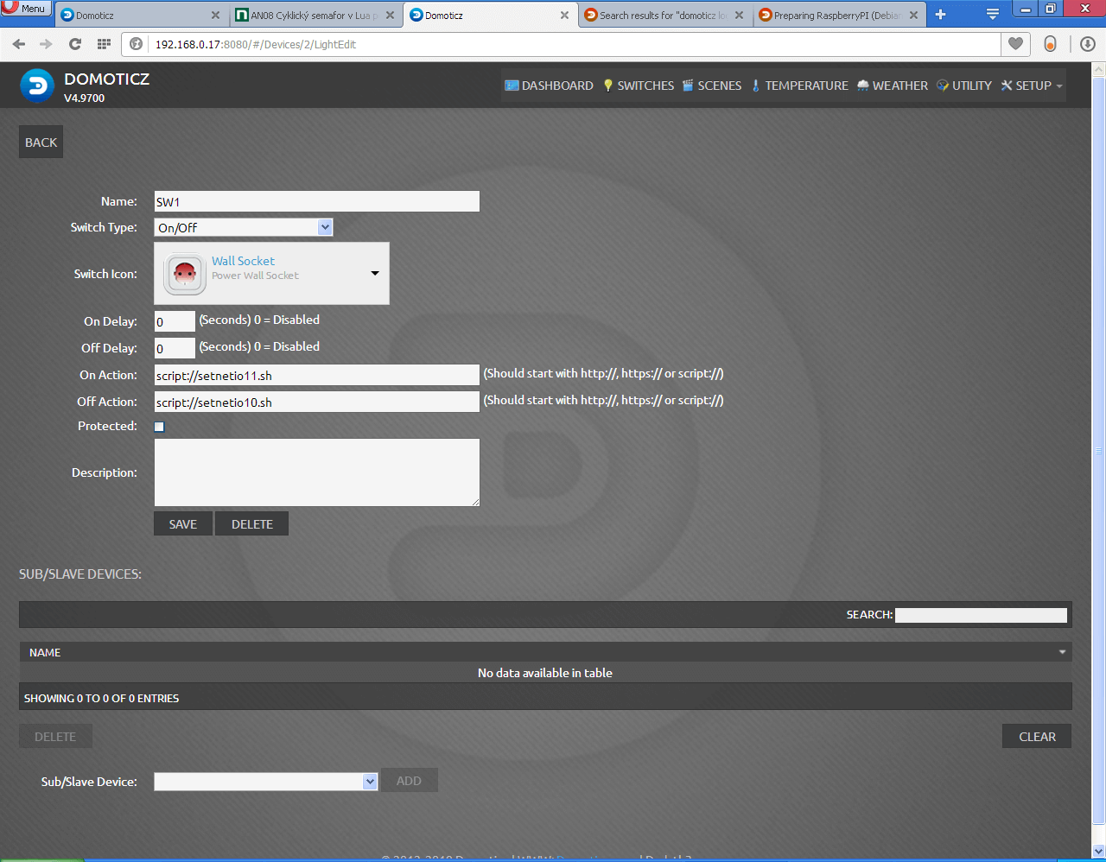Viewport: 1106px width, 862px height.
Task: Click inside the Description text area
Action: tap(316, 472)
